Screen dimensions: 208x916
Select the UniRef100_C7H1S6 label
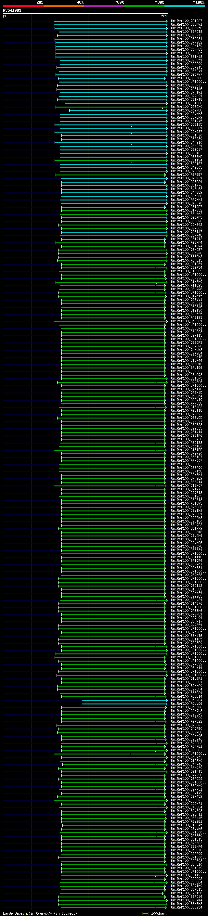pyautogui.click(x=186, y=893)
